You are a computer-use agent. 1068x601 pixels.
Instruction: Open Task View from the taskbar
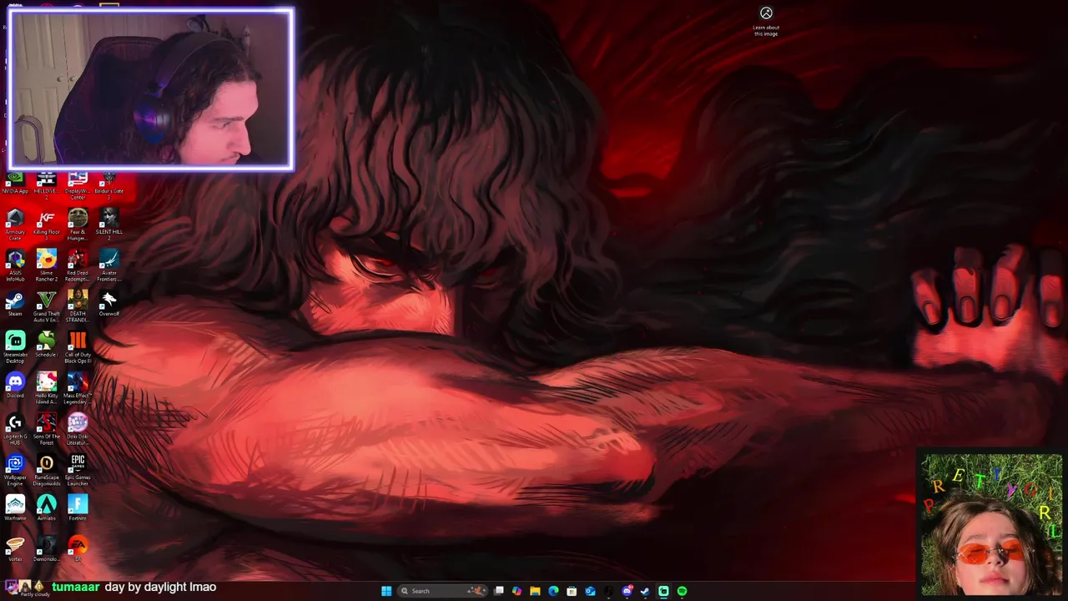(499, 591)
